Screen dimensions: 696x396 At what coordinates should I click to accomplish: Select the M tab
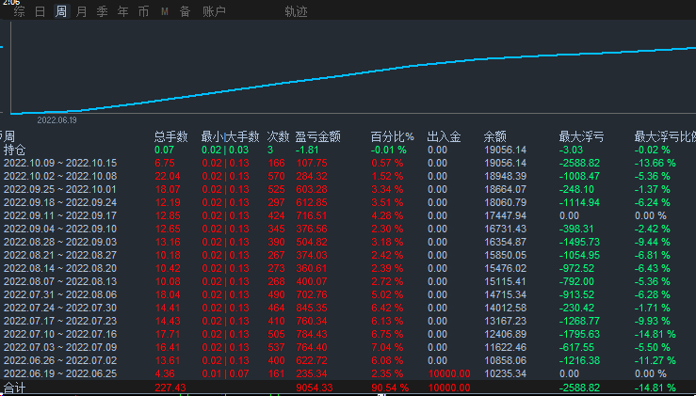click(164, 11)
